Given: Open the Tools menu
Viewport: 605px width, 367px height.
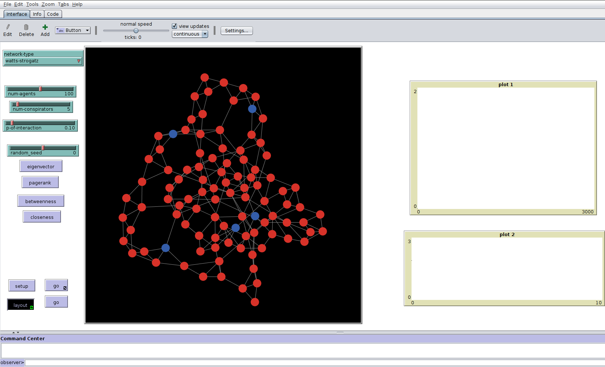Looking at the screenshot, I should tap(32, 4).
